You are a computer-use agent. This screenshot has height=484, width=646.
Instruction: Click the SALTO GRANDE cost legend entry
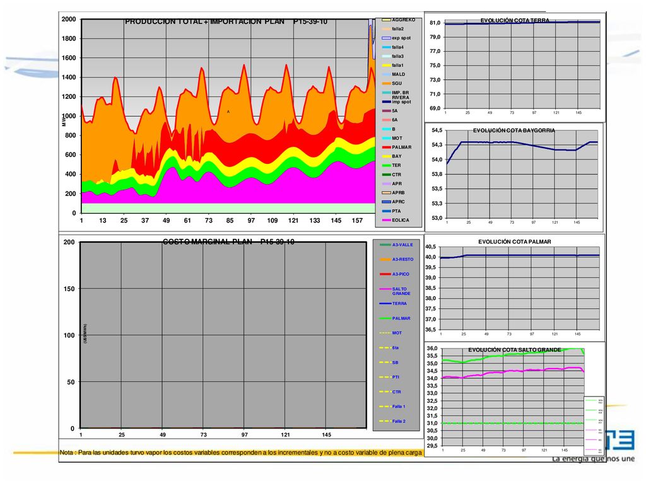(395, 291)
